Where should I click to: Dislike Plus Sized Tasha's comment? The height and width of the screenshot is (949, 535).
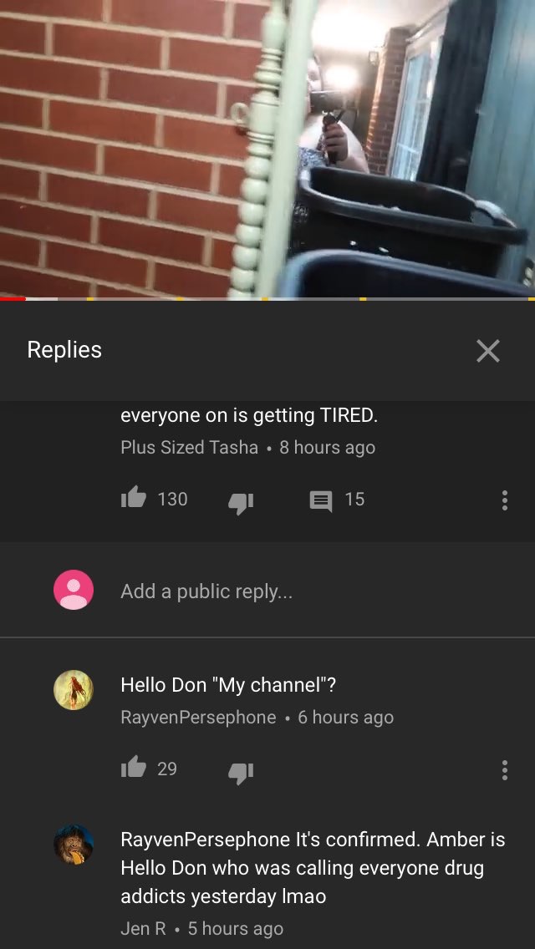(x=241, y=502)
